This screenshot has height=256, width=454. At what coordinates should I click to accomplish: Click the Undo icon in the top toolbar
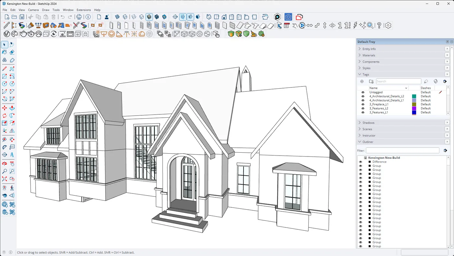tap(63, 17)
